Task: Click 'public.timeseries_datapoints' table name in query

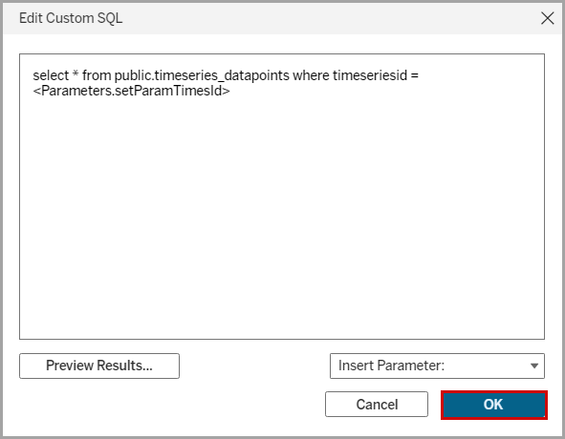Action: (202, 76)
